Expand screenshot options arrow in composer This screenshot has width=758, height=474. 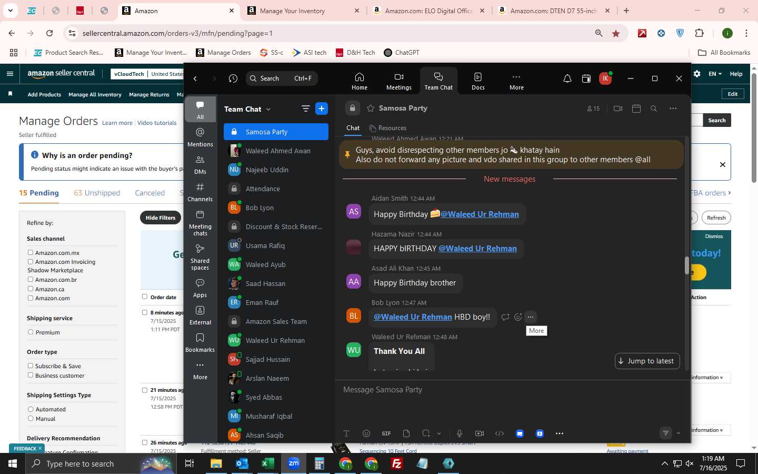coord(439,433)
